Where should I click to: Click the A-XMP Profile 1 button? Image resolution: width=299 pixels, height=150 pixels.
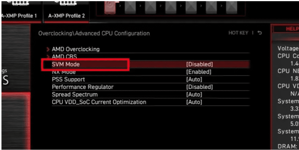(x=19, y=16)
